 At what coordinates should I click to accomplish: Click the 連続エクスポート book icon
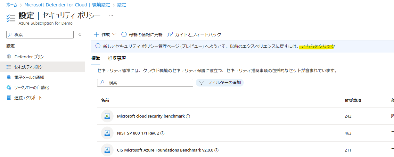tap(9, 98)
